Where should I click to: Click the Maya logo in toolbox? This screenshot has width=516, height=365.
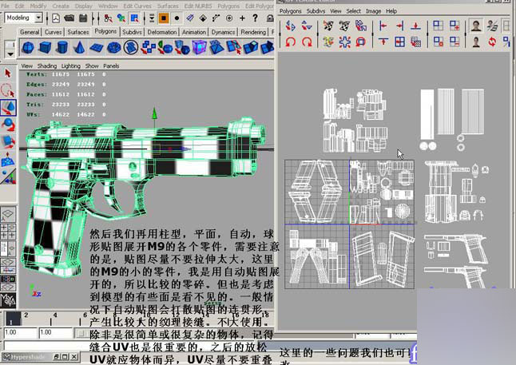point(8,300)
